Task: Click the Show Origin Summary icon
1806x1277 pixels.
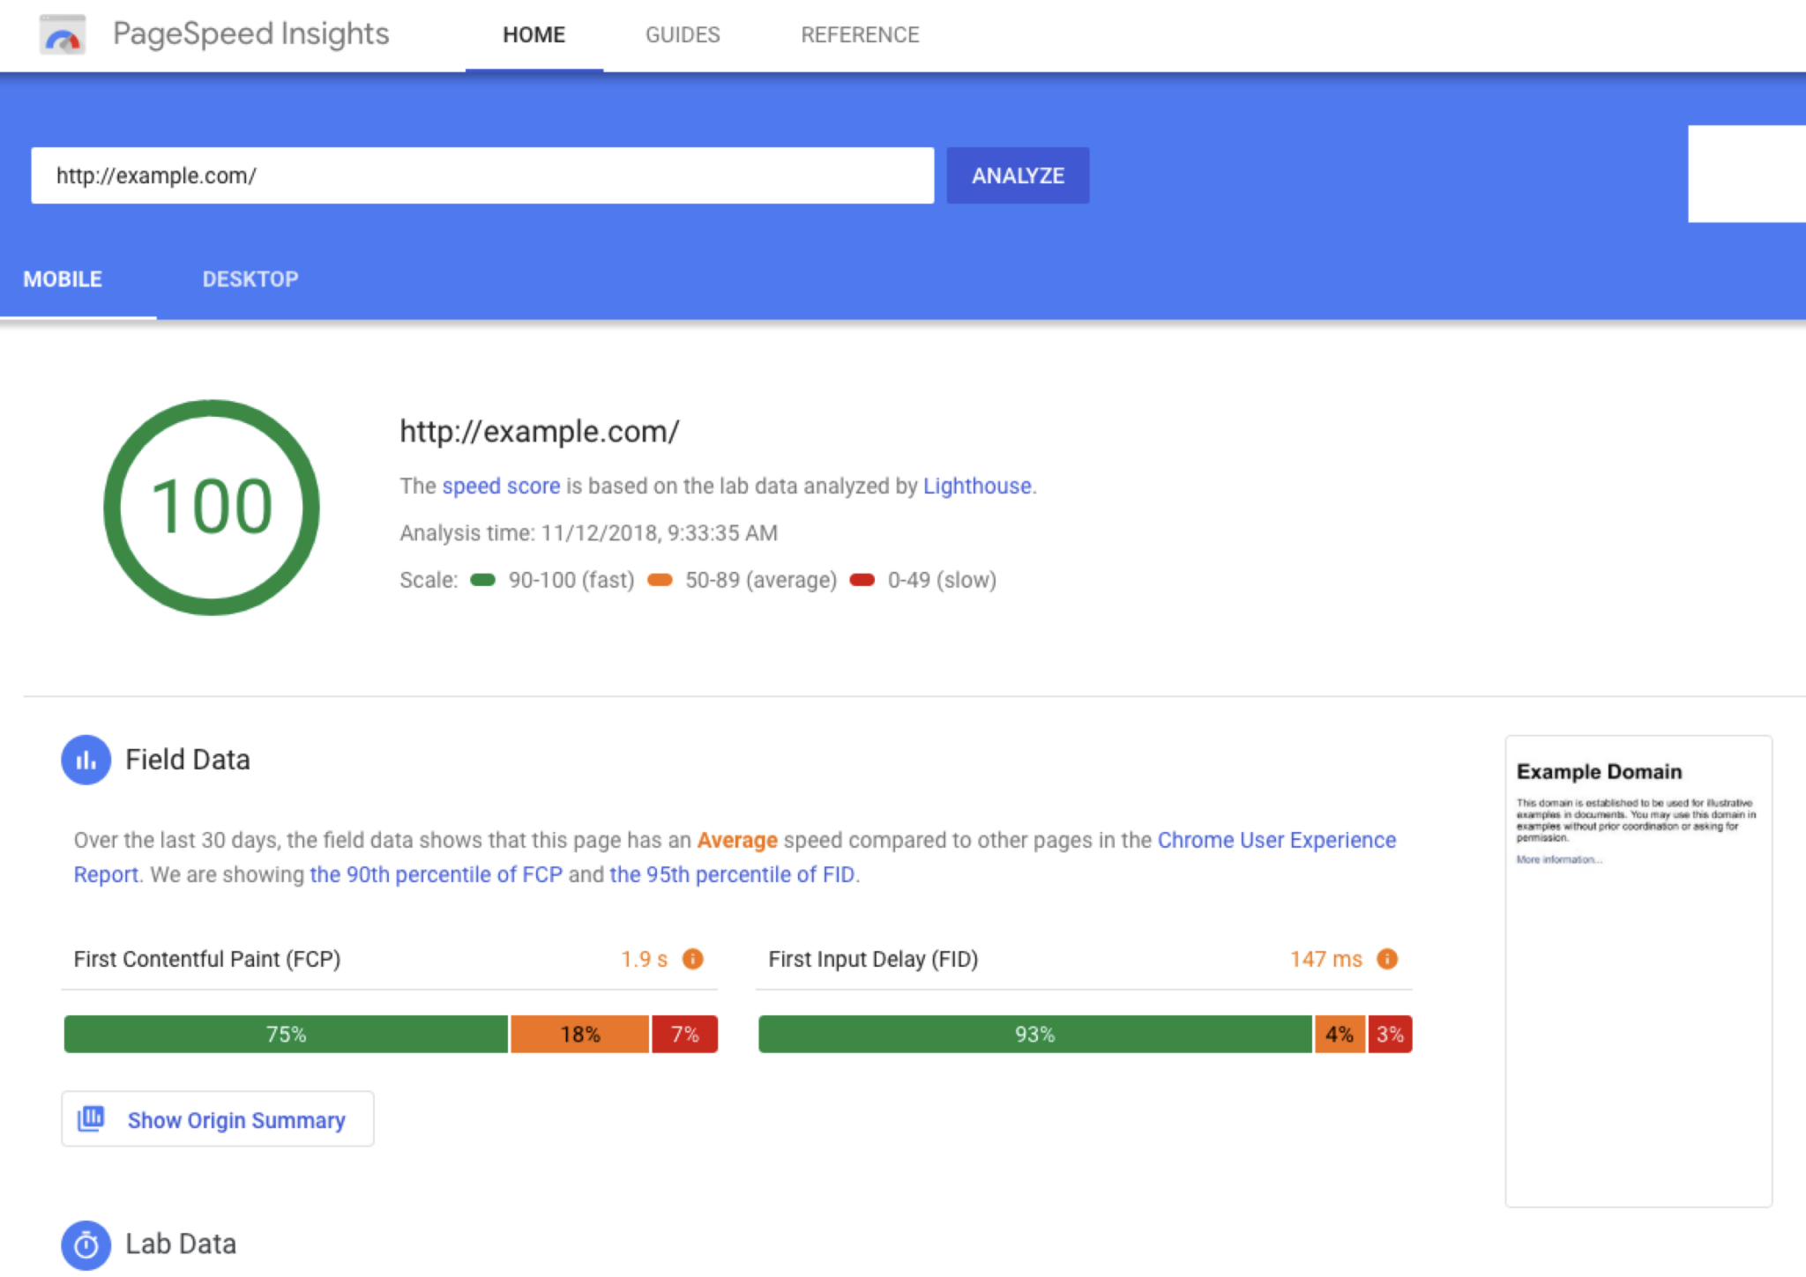Action: [x=91, y=1119]
